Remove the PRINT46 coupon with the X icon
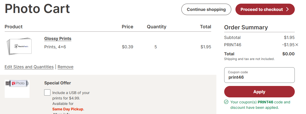The width and height of the screenshot is (306, 114). pyautogui.click(x=297, y=45)
